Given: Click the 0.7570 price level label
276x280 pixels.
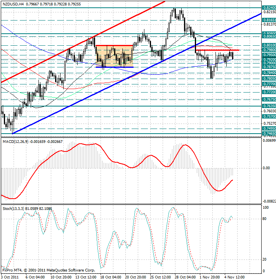Looking at the screenshot, I should (x=269, y=117).
